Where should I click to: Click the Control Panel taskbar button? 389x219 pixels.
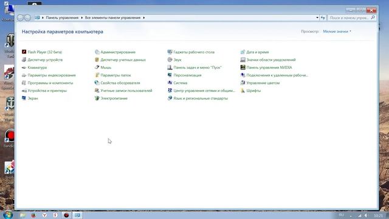(x=77, y=215)
